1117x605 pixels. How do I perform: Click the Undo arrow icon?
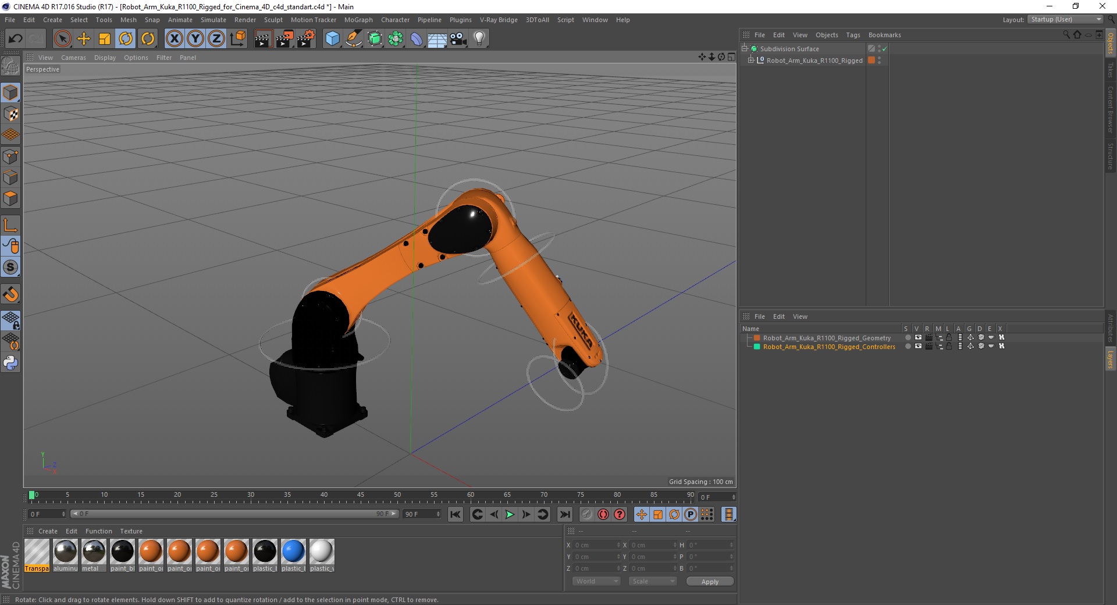16,39
